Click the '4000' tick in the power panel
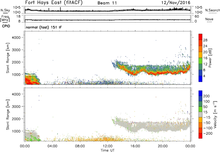 coord(16,38)
